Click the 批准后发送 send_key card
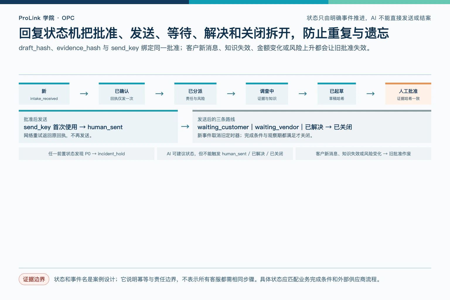Screen dimensions: 450x300 [x=98, y=127]
